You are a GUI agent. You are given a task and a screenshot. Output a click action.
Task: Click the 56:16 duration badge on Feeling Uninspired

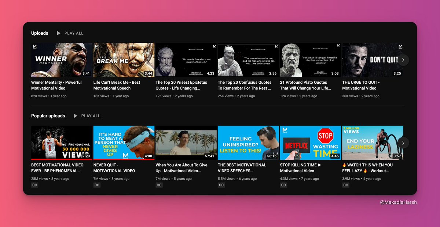[x=272, y=156]
